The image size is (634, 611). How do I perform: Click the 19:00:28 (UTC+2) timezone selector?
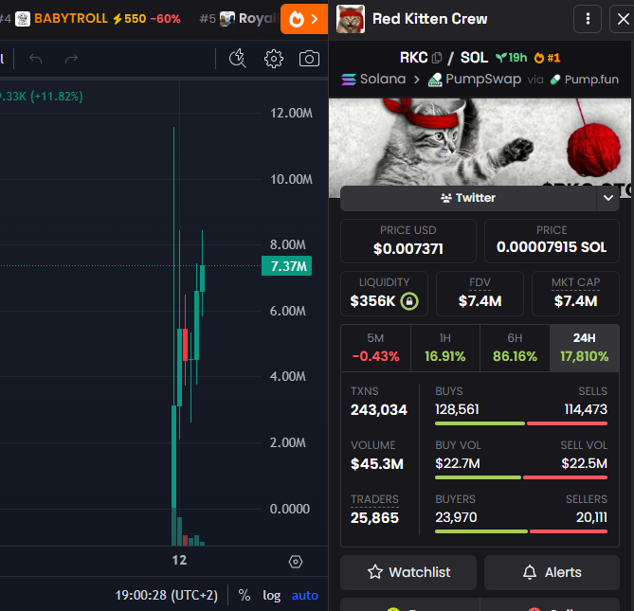[x=167, y=595]
